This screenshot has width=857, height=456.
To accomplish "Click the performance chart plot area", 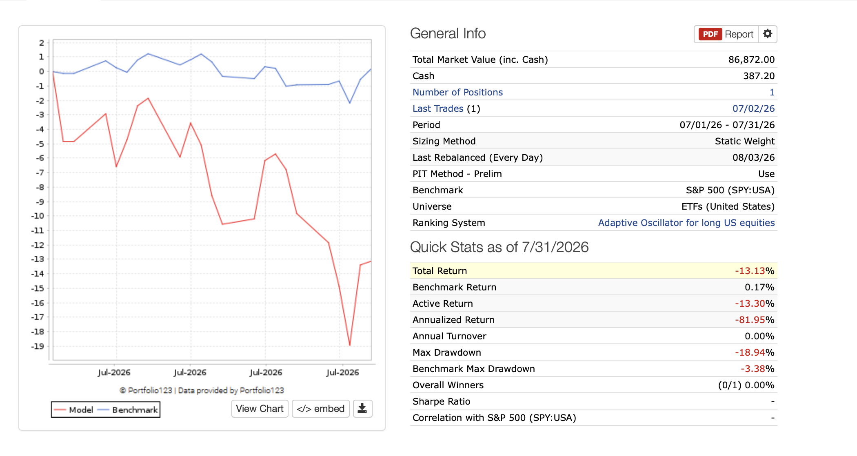I will tap(212, 200).
